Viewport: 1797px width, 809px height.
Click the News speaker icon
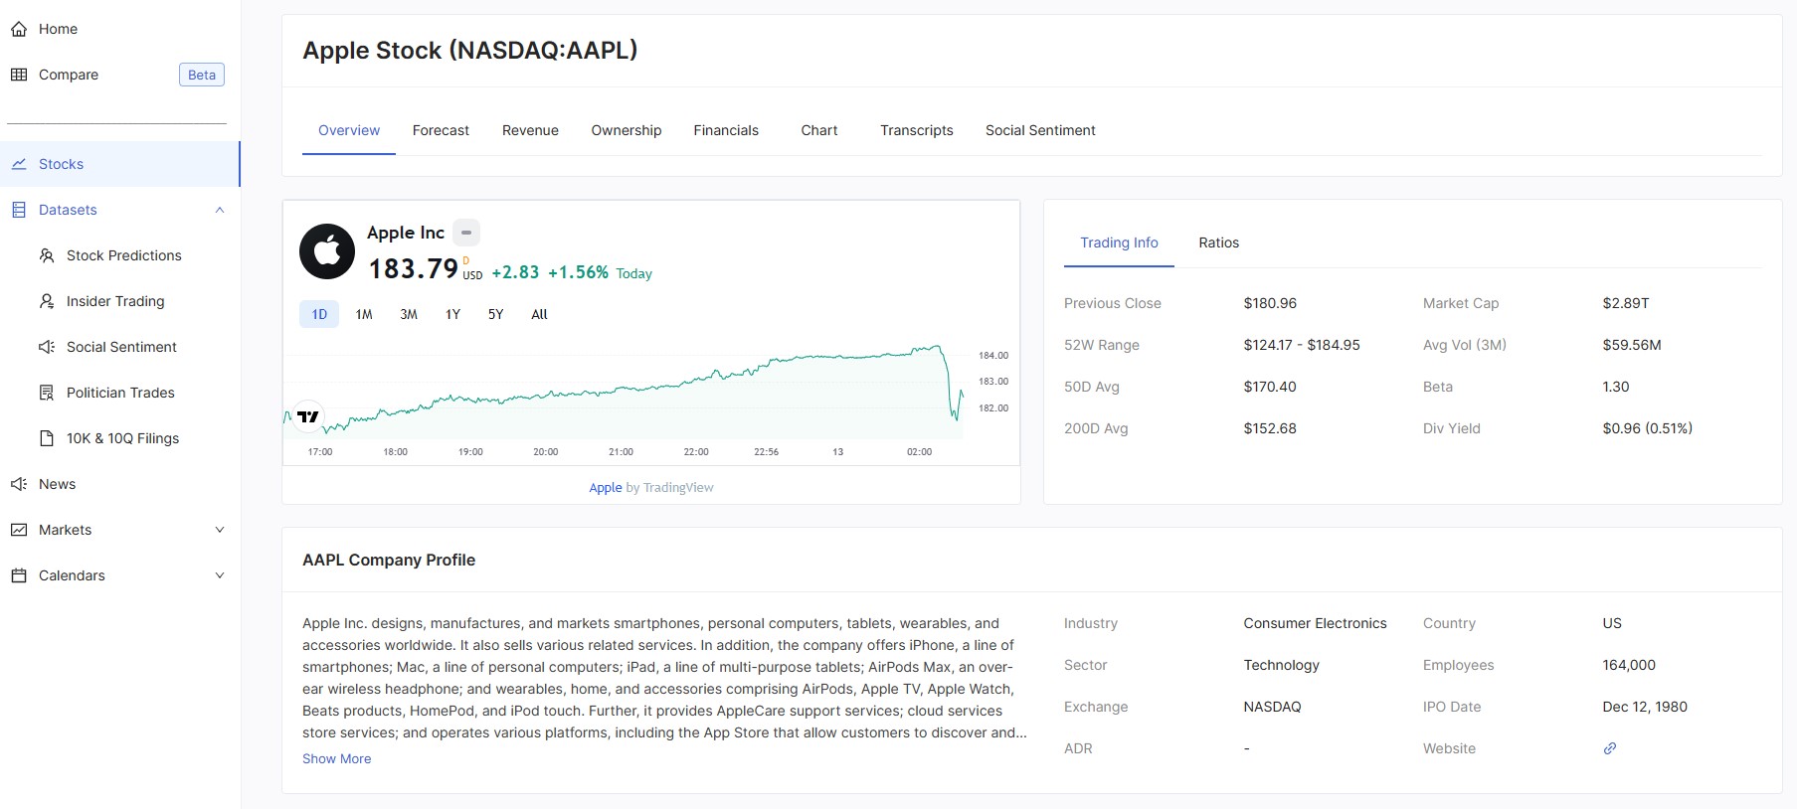[19, 484]
